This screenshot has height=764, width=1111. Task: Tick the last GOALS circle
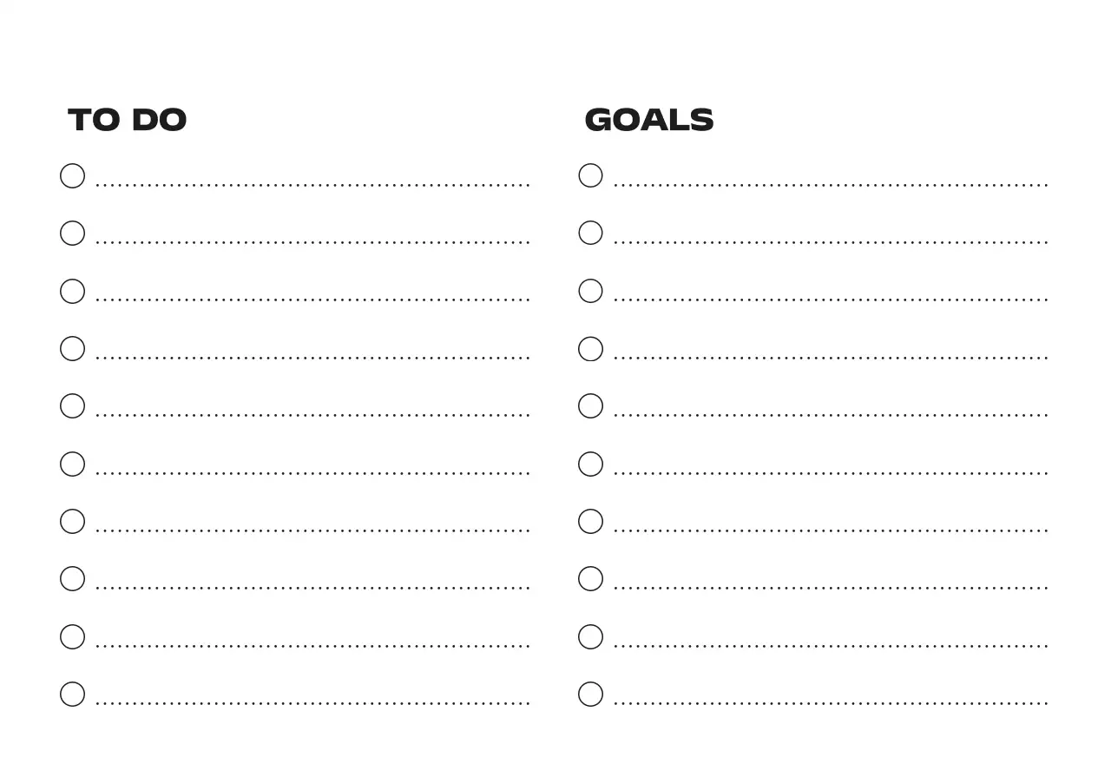(590, 695)
